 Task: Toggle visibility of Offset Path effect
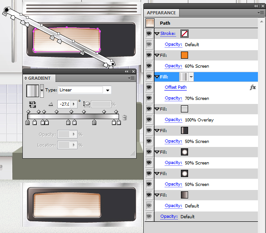click(x=149, y=87)
